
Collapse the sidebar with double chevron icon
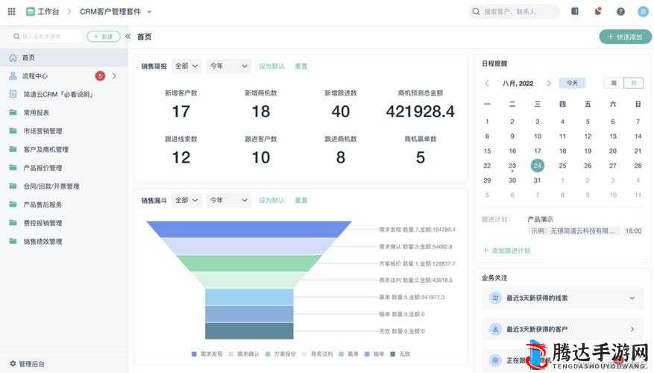128,37
